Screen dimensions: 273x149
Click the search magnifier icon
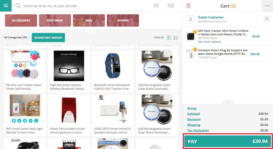[x=18, y=6]
